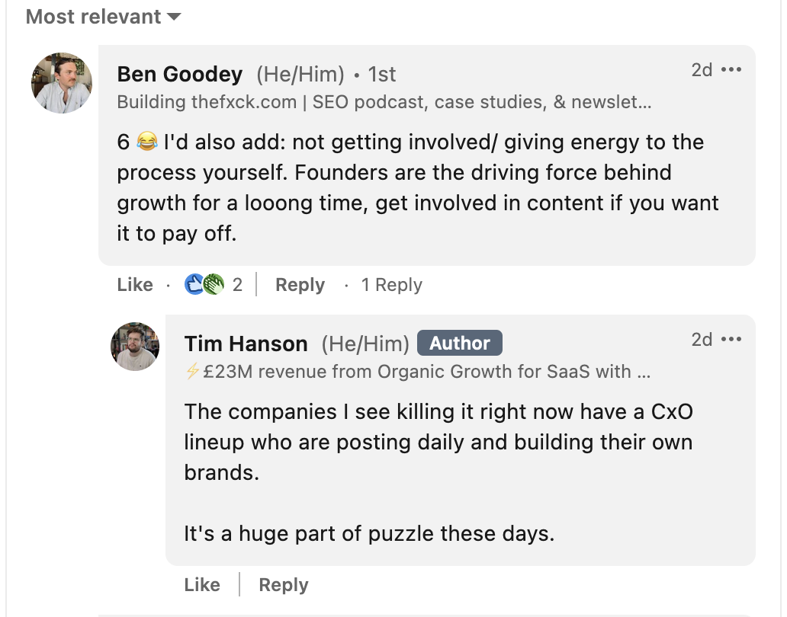Screen dimensions: 787x617
Task: Click the lightning bolt in Tim's headline
Action: coord(190,371)
